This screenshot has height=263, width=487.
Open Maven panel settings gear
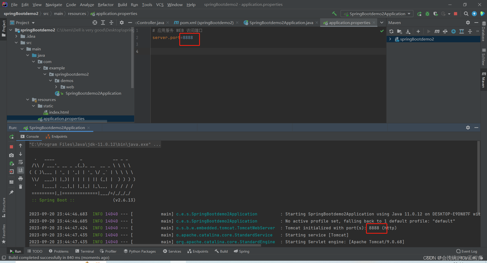pyautogui.click(x=468, y=23)
